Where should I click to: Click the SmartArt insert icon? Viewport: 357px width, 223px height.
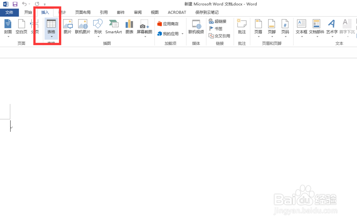coord(114,27)
